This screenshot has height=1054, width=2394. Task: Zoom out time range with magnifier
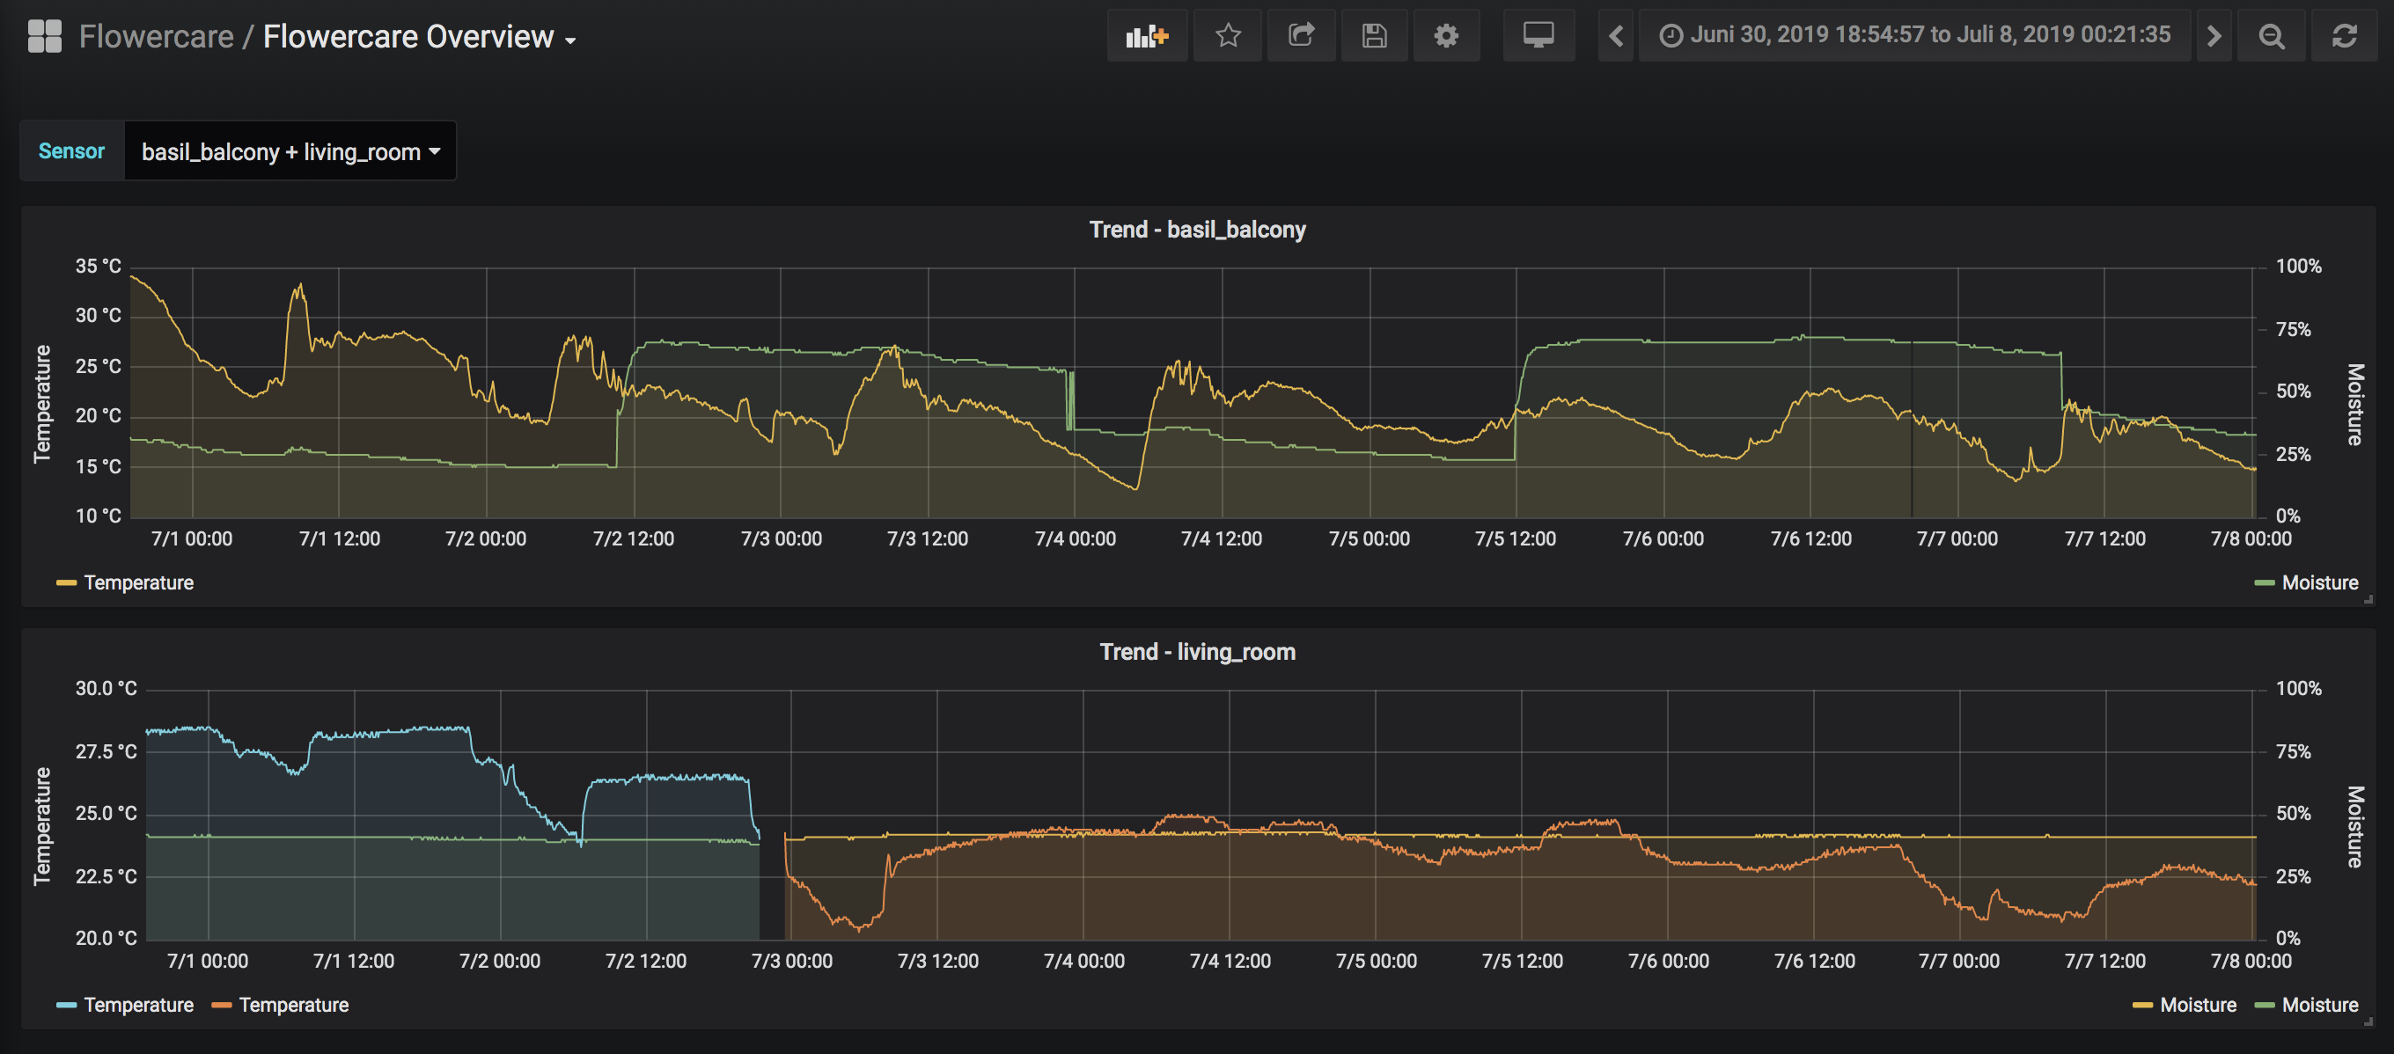[2271, 36]
